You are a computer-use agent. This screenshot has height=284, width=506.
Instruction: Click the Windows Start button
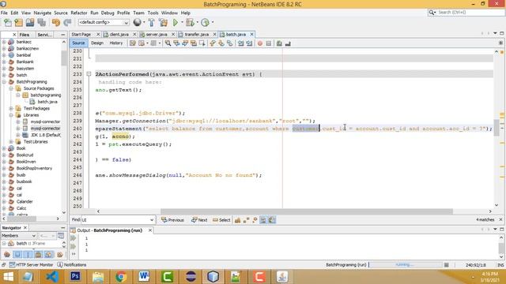(8, 276)
